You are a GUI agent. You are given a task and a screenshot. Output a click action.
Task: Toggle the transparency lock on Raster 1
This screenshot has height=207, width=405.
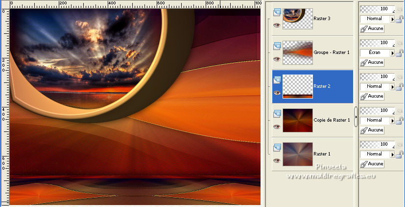tap(400, 155)
